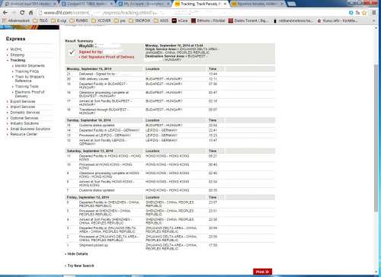Image resolution: width=381 pixels, height=277 pixels.
Task: Expand Domestic Services in the sidebar
Action: pos(25,113)
